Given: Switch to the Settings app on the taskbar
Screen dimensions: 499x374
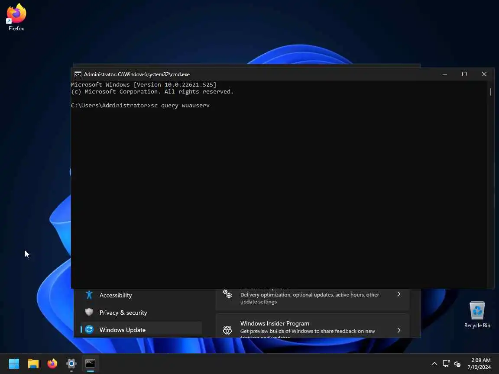Looking at the screenshot, I should (x=71, y=364).
